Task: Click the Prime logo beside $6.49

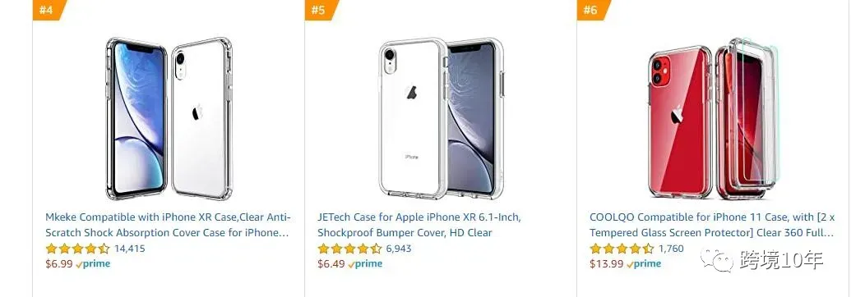Action: [365, 264]
